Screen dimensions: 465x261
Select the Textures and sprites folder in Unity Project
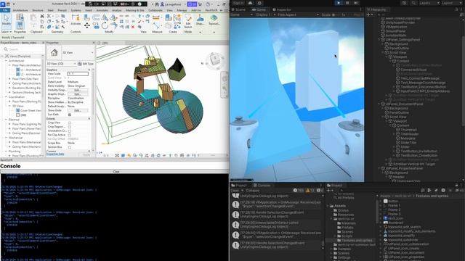(357, 240)
